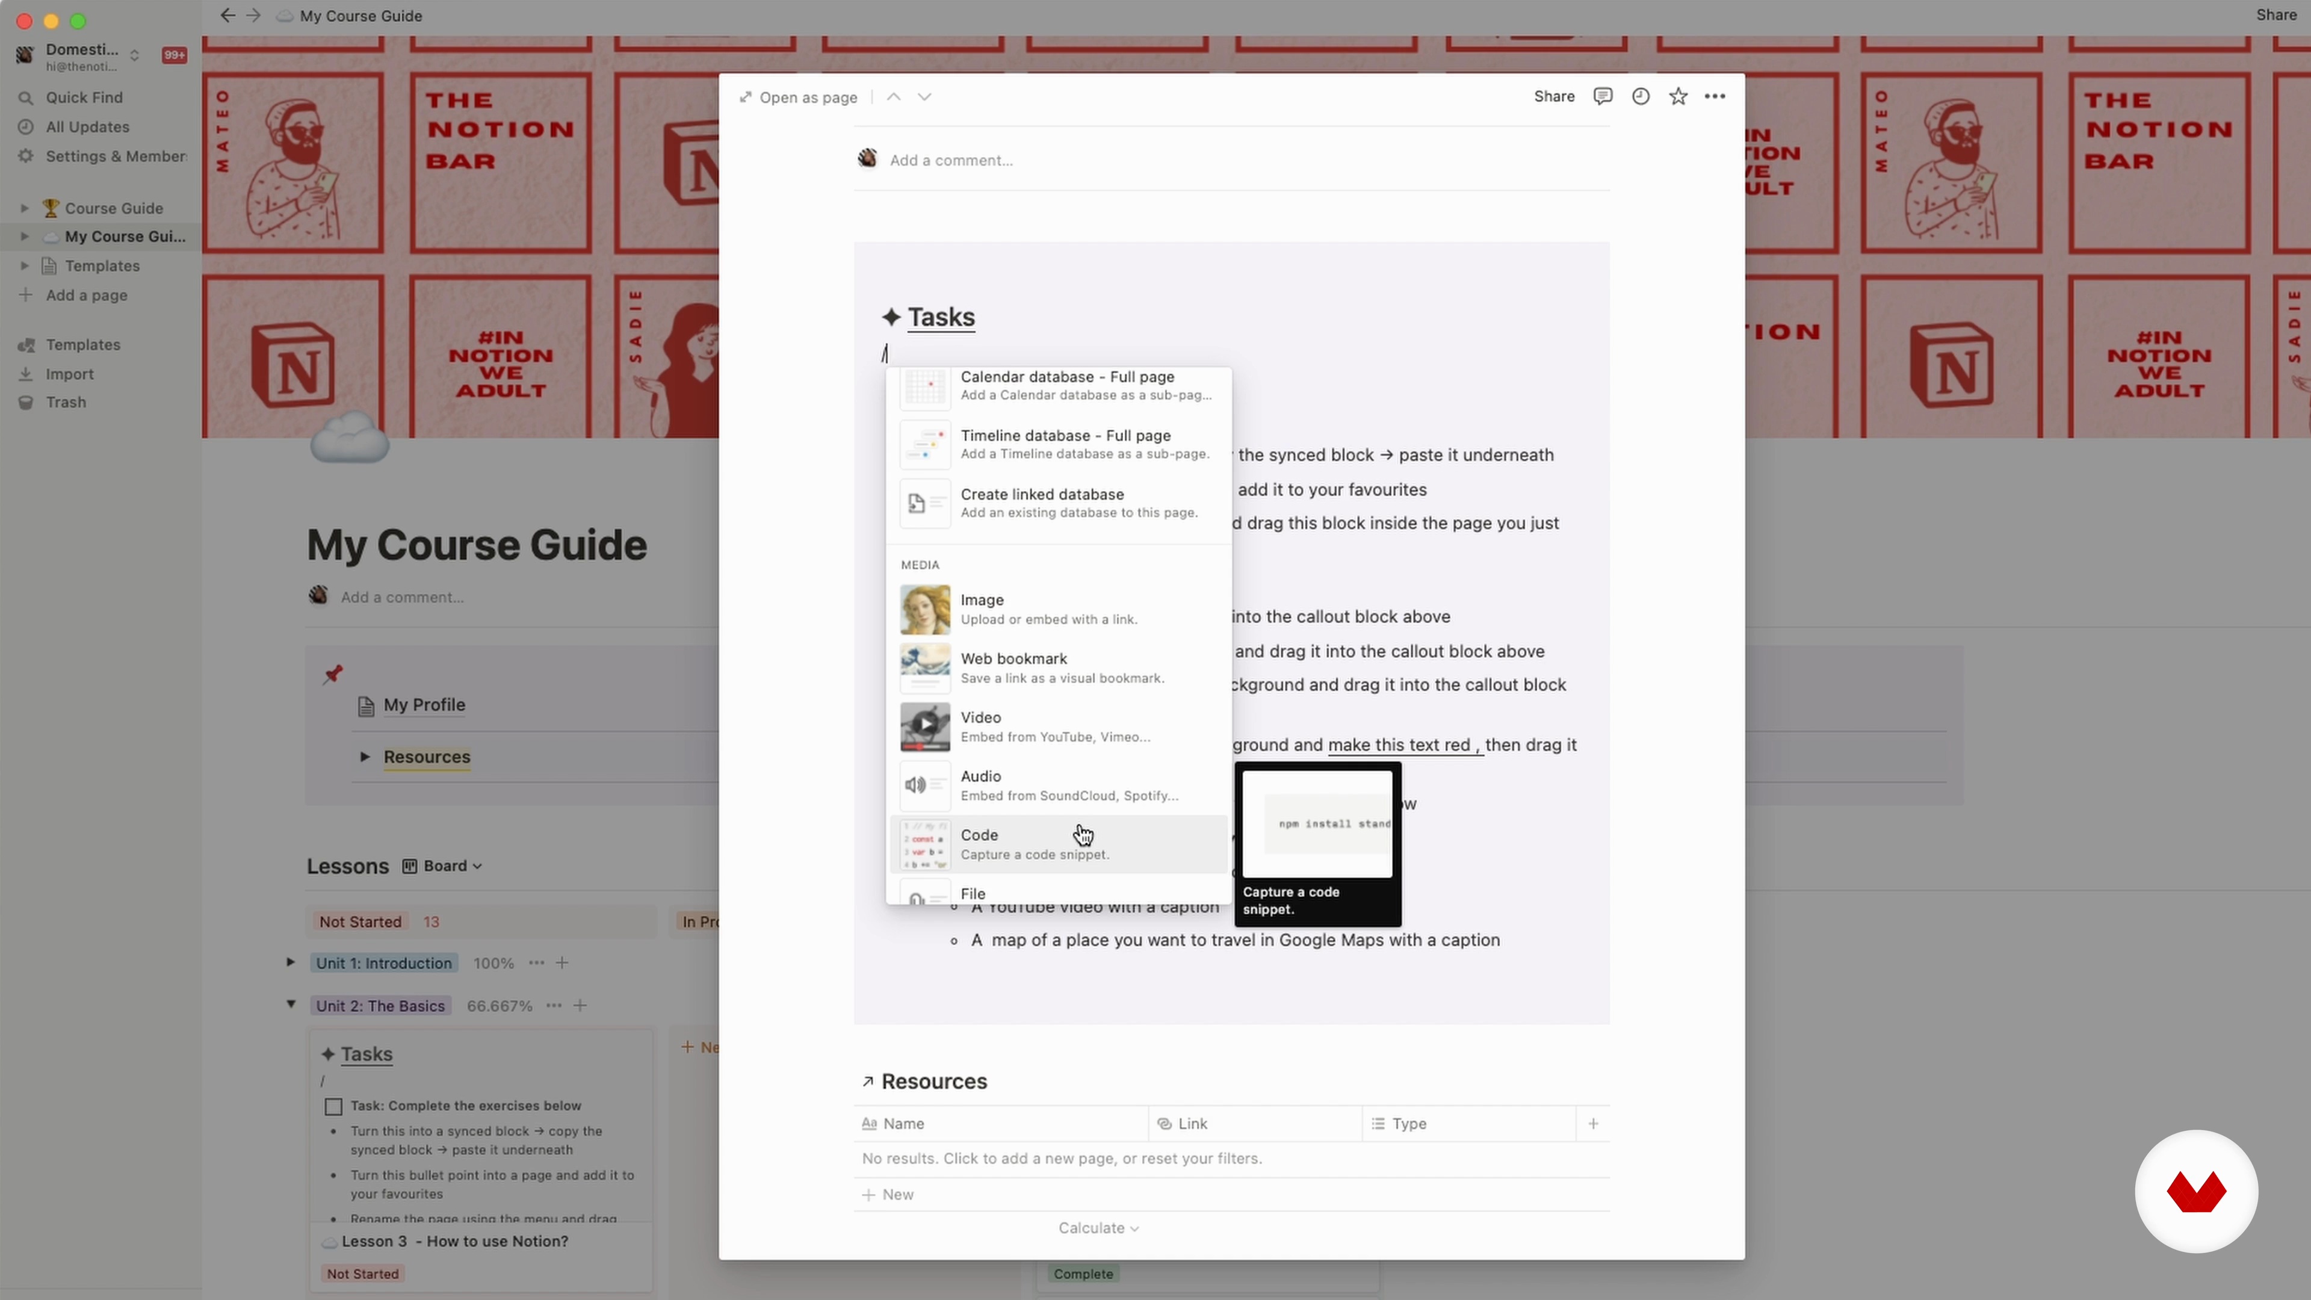This screenshot has width=2311, height=1300.
Task: Click the pin callout icon
Action: point(333,674)
